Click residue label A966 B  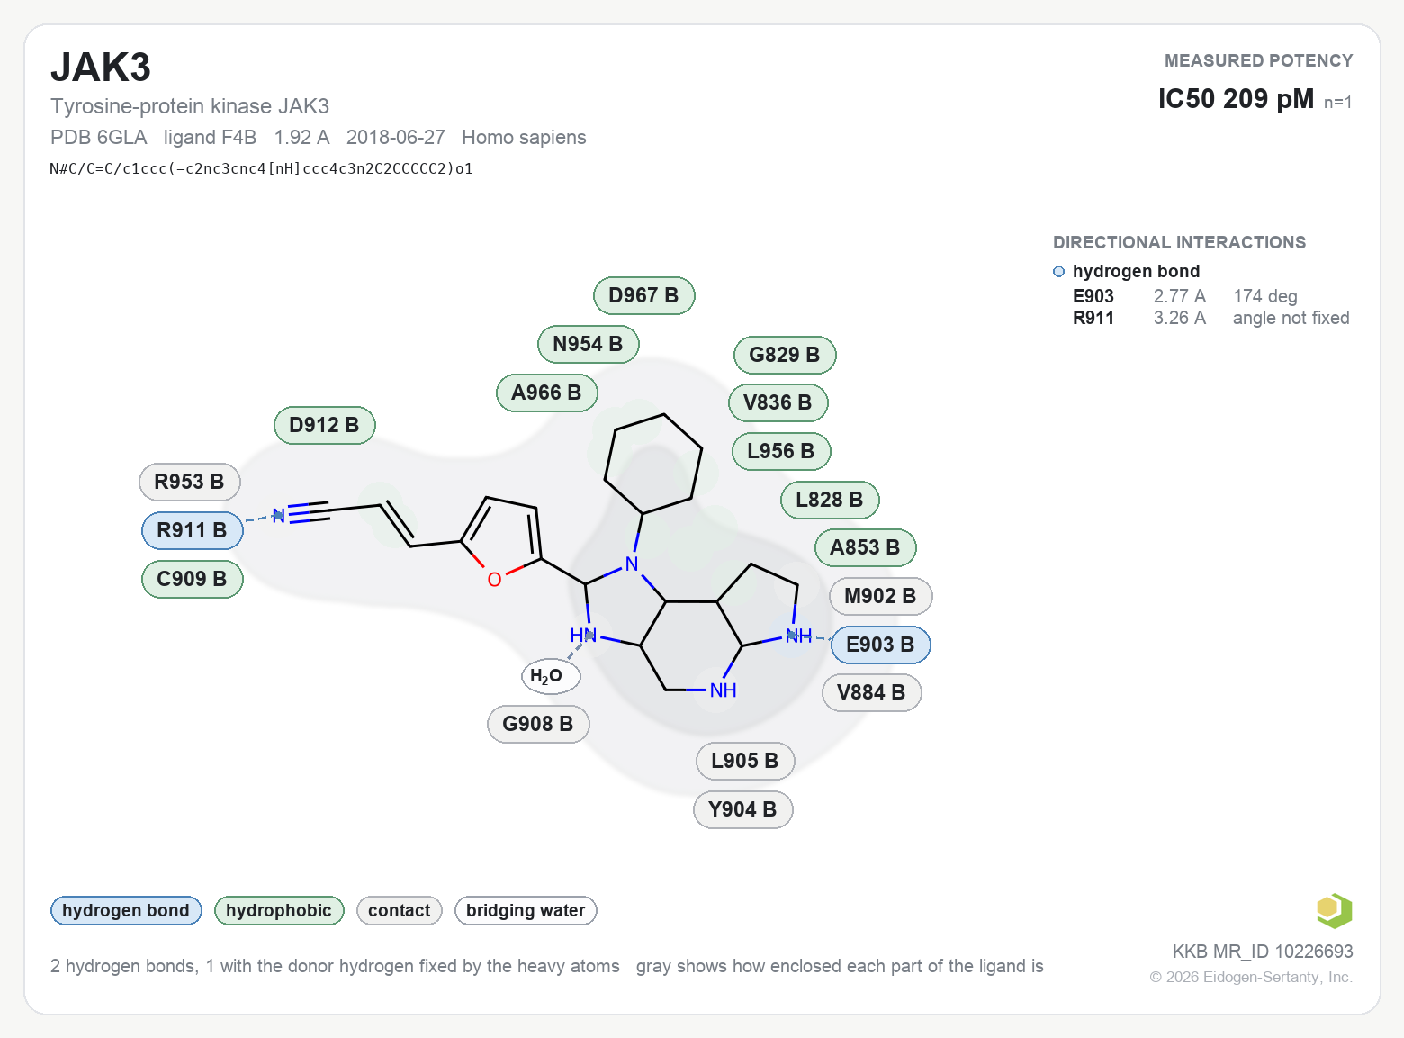click(546, 393)
